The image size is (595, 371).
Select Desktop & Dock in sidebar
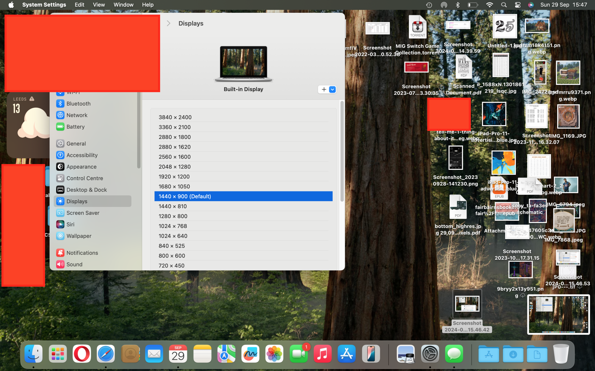pyautogui.click(x=86, y=190)
